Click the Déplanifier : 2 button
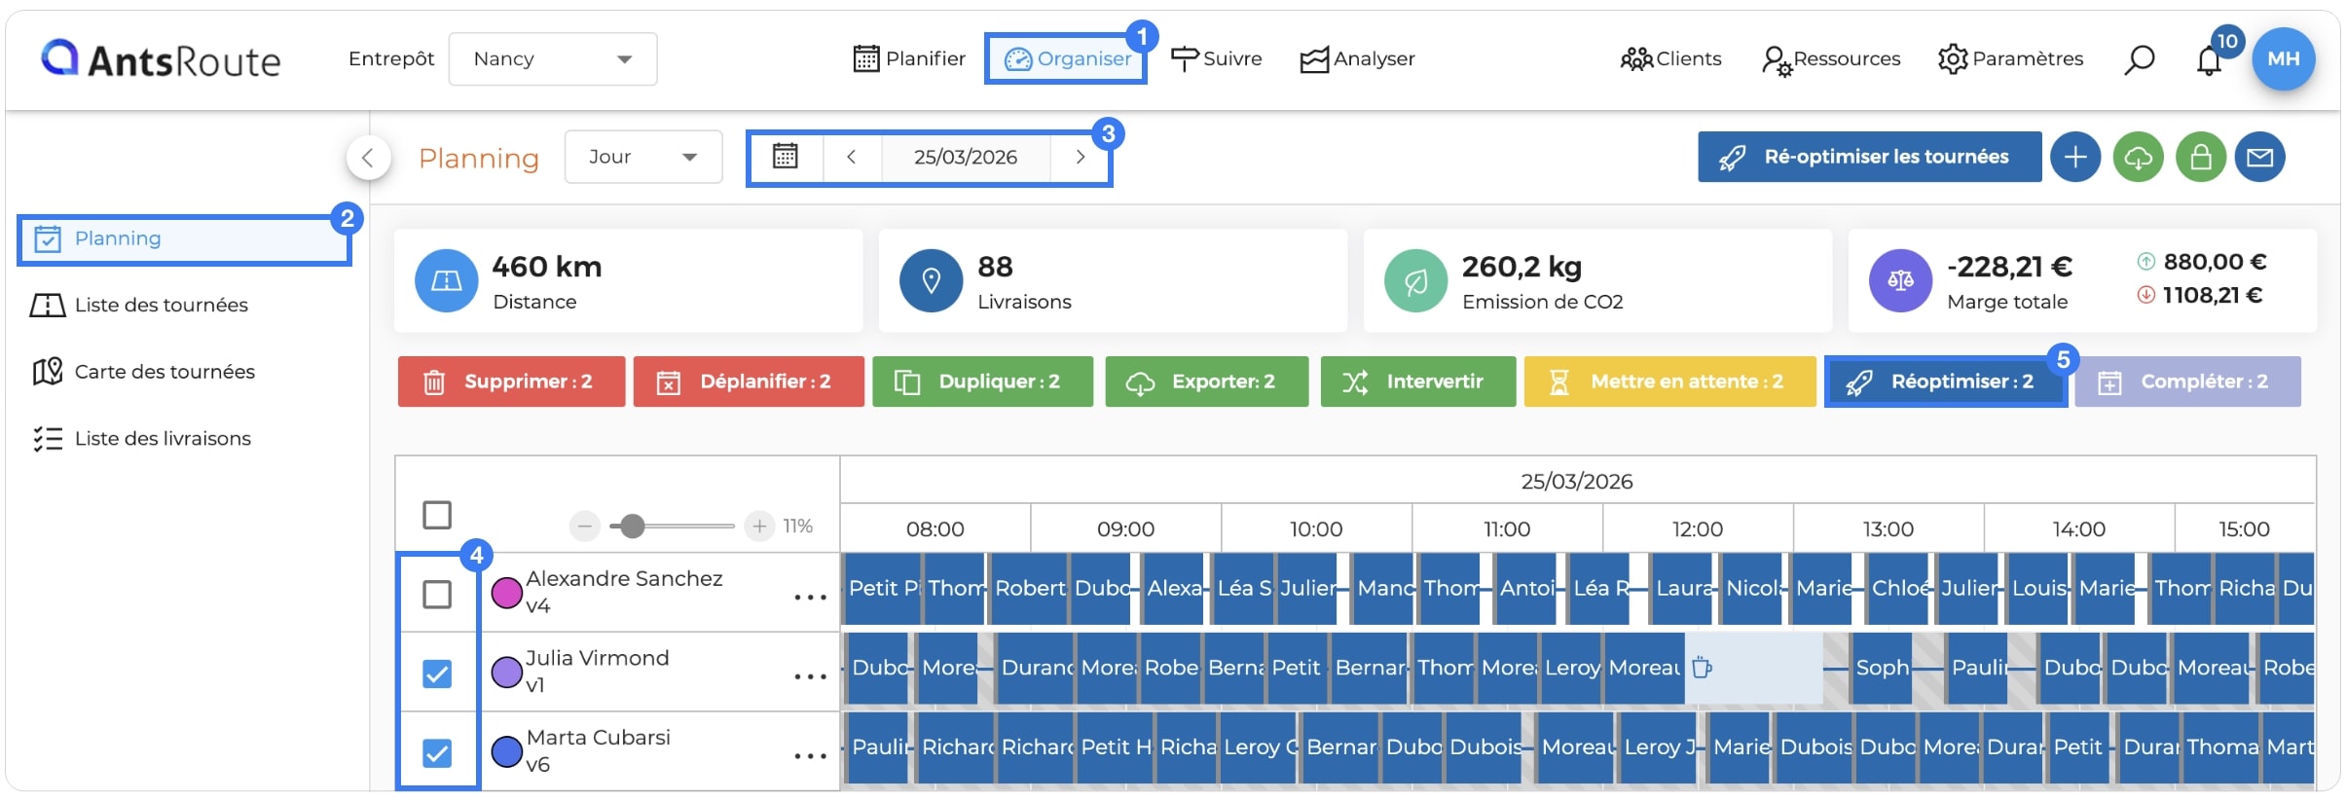This screenshot has width=2346, height=801. pos(749,382)
